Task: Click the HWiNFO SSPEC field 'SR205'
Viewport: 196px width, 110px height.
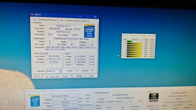Action: pyautogui.click(x=65, y=106)
